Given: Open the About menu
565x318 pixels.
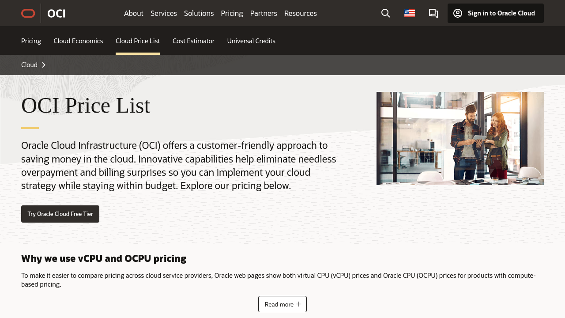Looking at the screenshot, I should click(133, 13).
